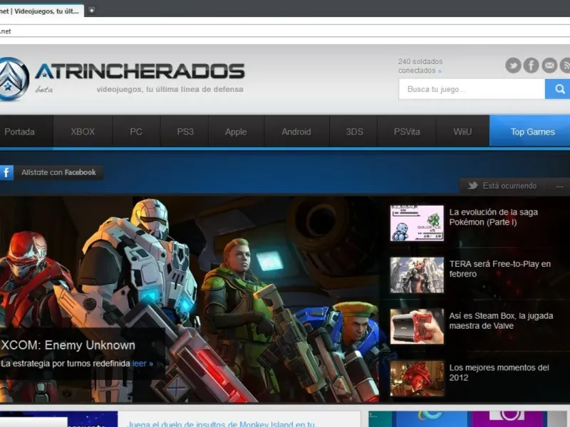Click the magnifier search button
This screenshot has width=570, height=427.
(x=558, y=89)
